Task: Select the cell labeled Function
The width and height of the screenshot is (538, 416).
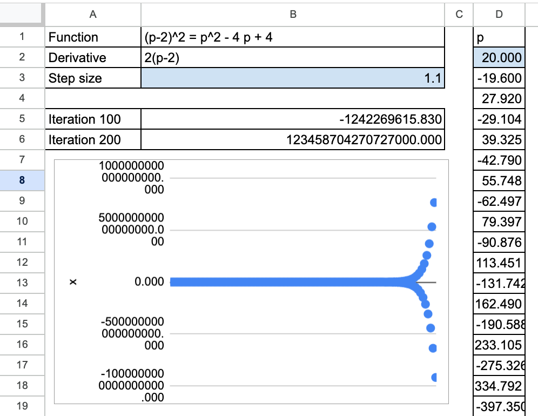Action: coord(92,37)
